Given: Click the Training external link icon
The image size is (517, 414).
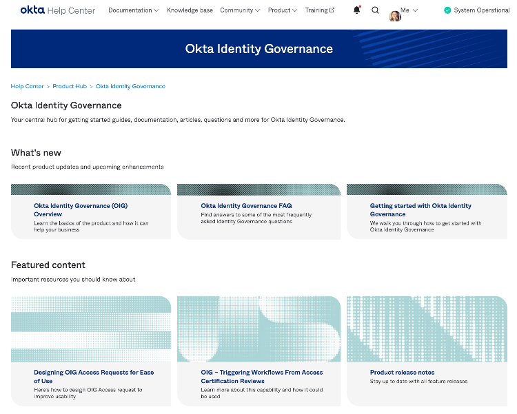Looking at the screenshot, I should 332,10.
